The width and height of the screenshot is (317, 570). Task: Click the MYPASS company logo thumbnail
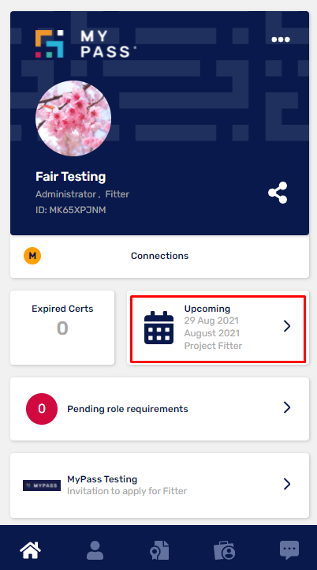[42, 486]
